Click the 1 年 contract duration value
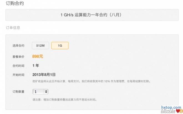This screenshot has width=183, height=114. click(36, 66)
